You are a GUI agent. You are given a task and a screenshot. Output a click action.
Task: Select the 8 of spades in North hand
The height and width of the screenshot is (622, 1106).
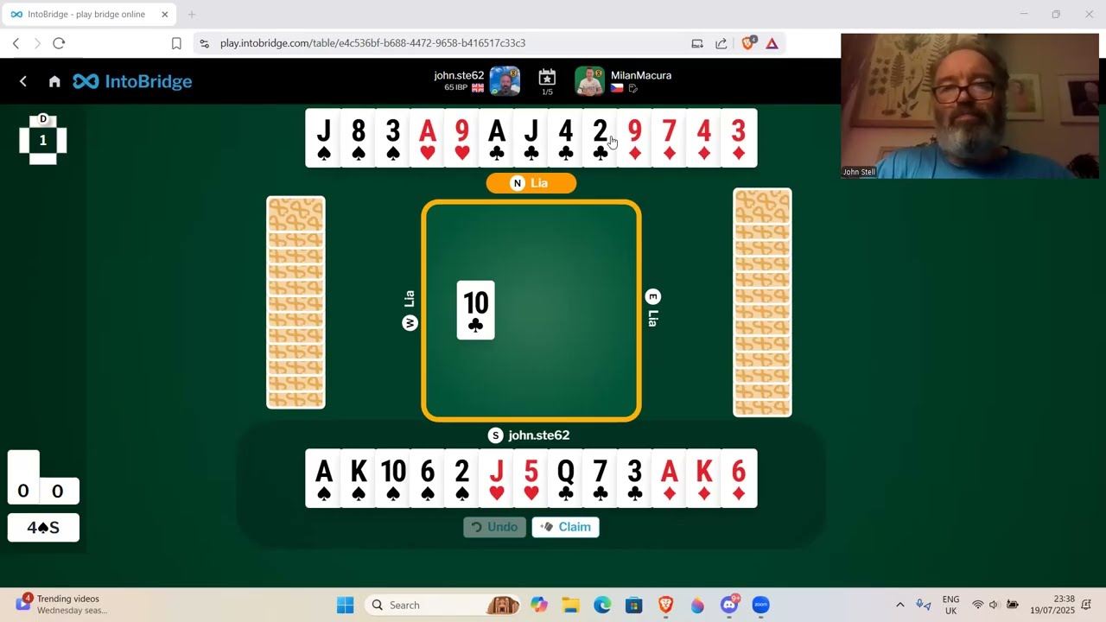click(358, 138)
